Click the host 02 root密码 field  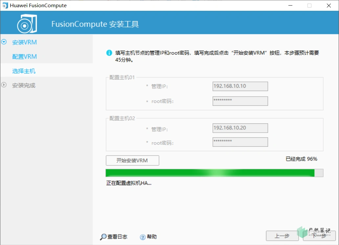[x=240, y=142]
